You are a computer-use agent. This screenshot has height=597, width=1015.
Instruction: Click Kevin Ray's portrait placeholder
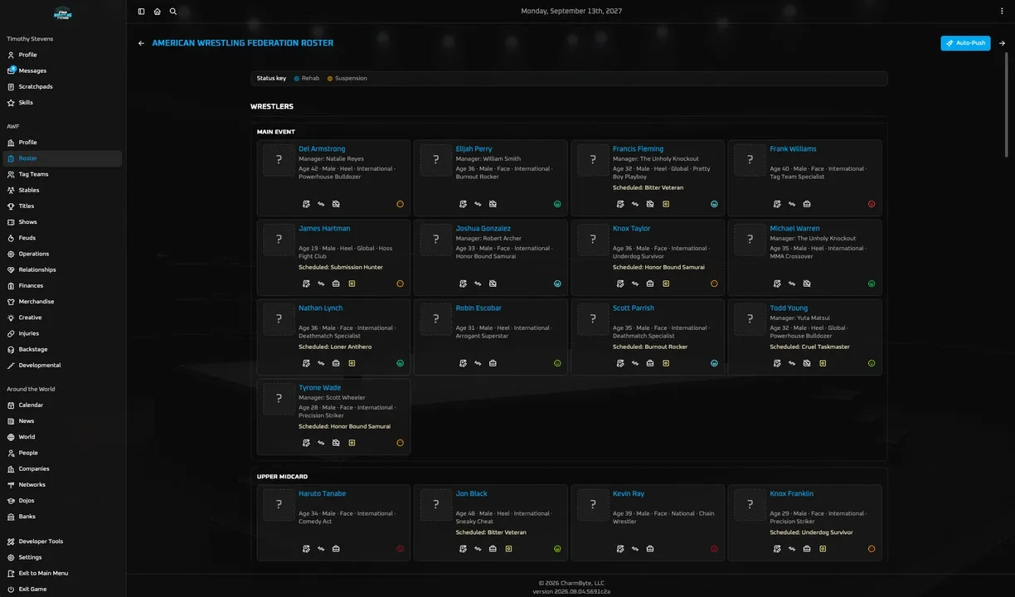pos(593,504)
